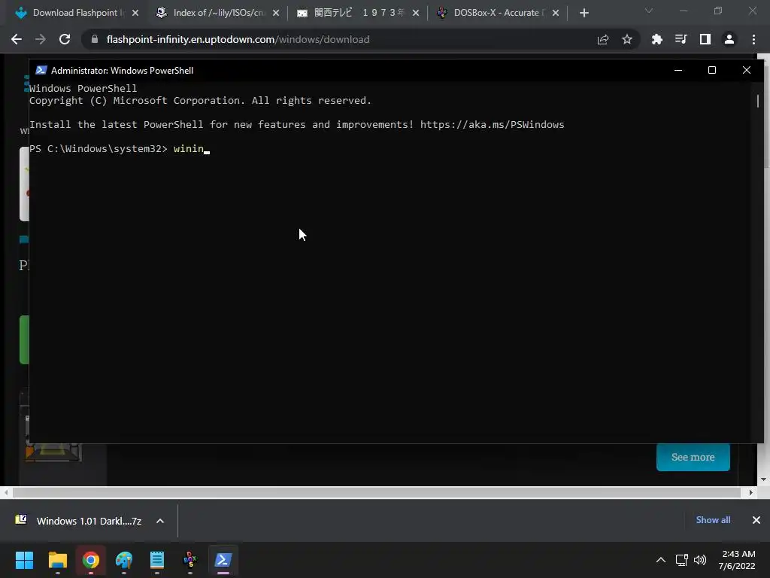Close the Administrator PowerShell window
The image size is (770, 578).
pyautogui.click(x=747, y=70)
